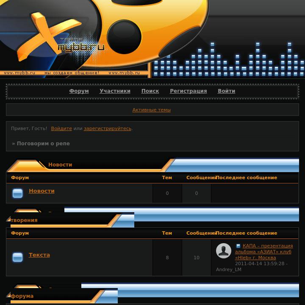
Task: Select the форума category header title
Action: tap(22, 296)
